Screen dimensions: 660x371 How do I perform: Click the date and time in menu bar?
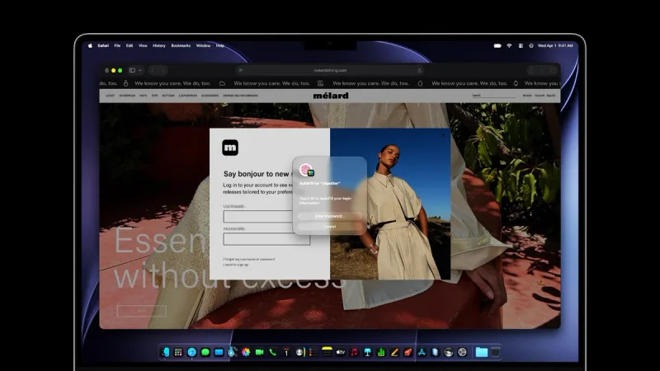click(x=555, y=45)
